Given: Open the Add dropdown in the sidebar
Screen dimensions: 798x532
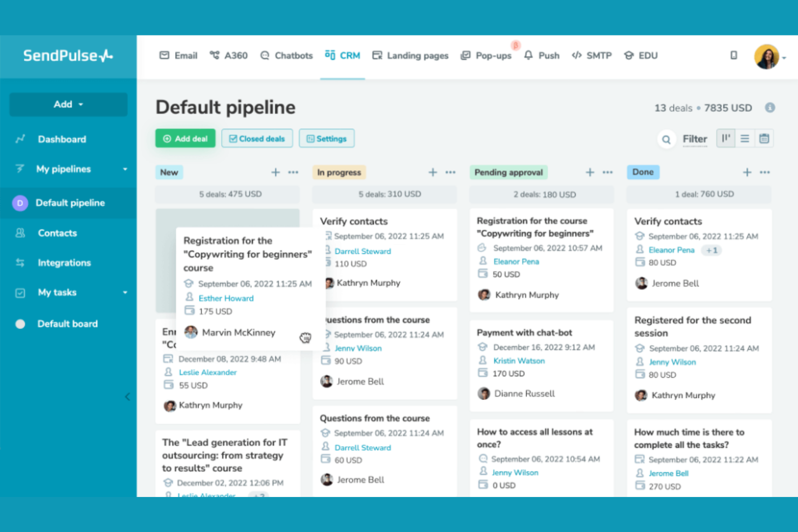Looking at the screenshot, I should (x=68, y=105).
